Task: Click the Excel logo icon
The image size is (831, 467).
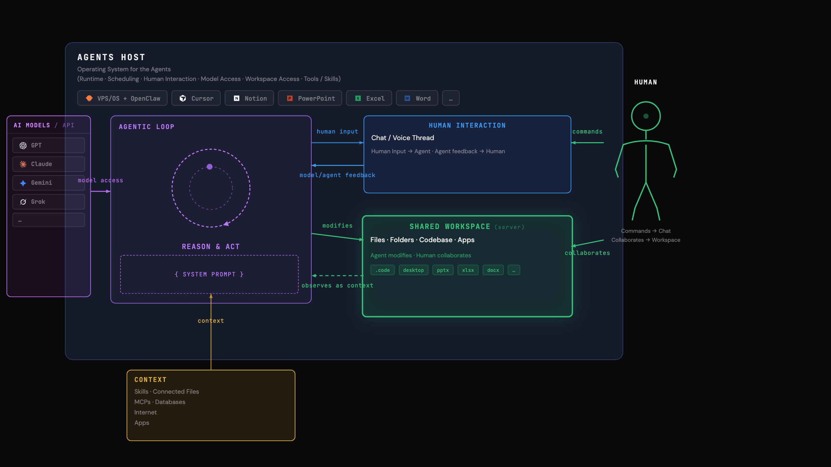Action: click(358, 98)
